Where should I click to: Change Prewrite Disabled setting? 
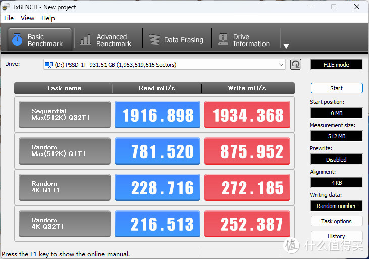coord(337,160)
